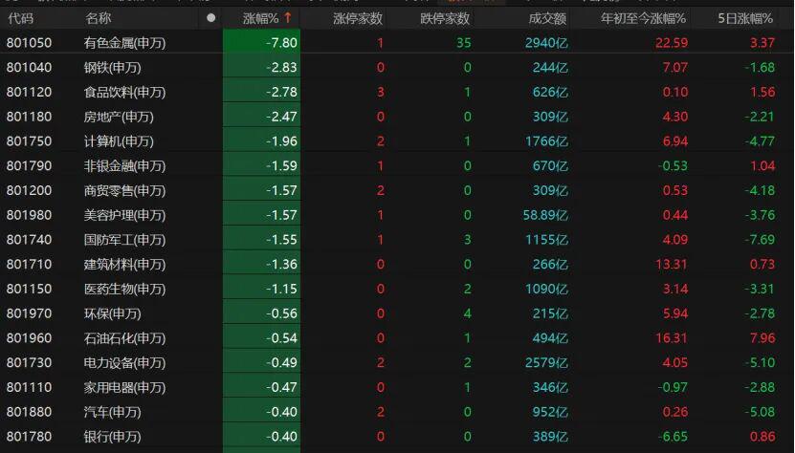
Task: Sort by 跌停家数 column header
Action: point(445,18)
